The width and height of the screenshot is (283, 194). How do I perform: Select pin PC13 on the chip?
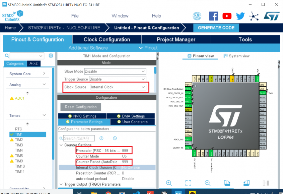pos(188,89)
